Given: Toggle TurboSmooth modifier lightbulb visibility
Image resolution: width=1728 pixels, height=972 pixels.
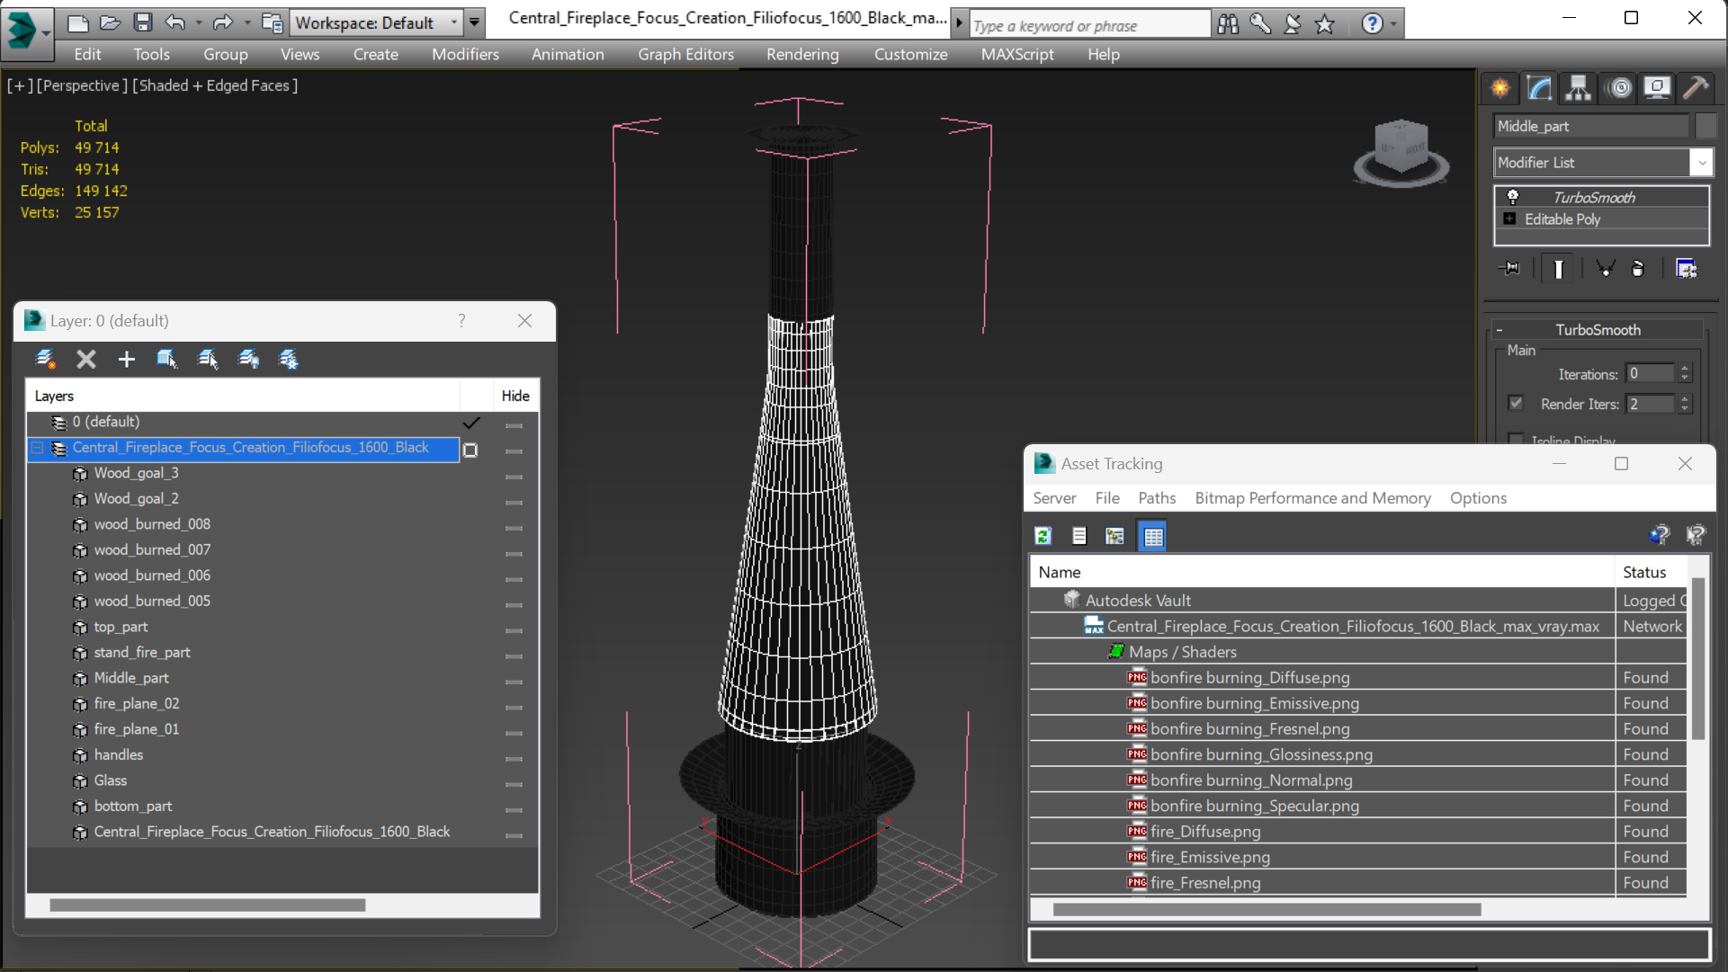Looking at the screenshot, I should pyautogui.click(x=1513, y=197).
